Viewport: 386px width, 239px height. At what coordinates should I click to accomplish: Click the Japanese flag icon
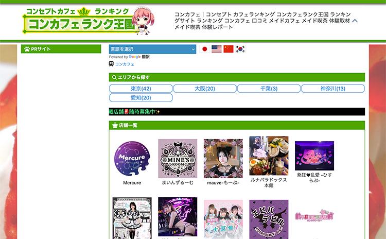pos(204,49)
